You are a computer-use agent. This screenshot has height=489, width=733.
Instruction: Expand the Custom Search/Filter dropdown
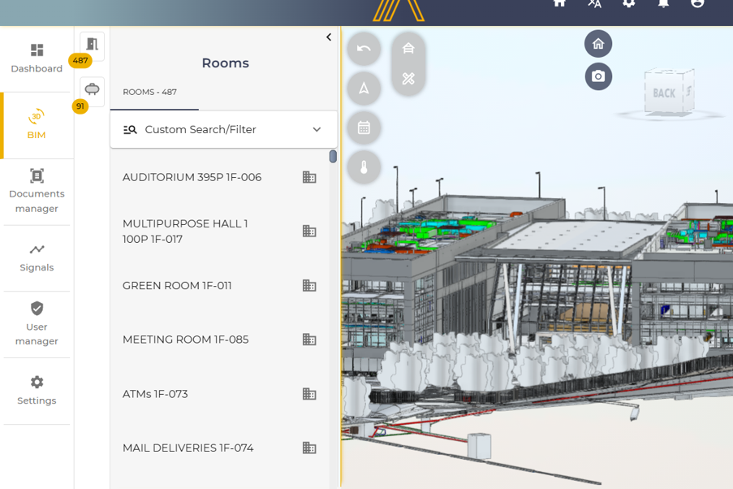click(x=225, y=128)
